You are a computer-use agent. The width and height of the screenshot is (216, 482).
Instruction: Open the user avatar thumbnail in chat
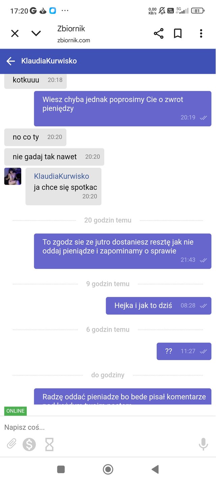[x=13, y=176]
